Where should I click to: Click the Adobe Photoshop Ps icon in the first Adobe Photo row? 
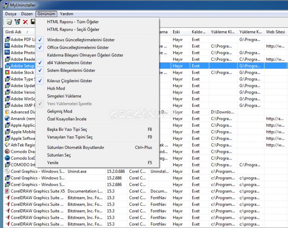point(7,46)
